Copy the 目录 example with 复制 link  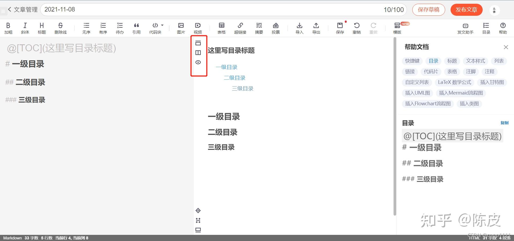[505, 123]
